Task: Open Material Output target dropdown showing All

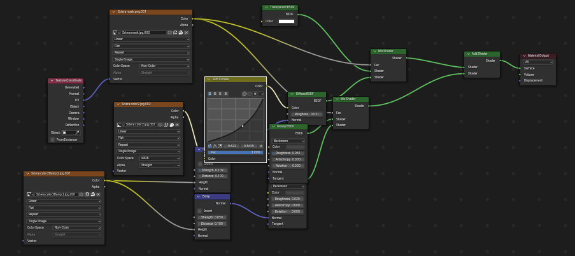Action: pos(538,62)
